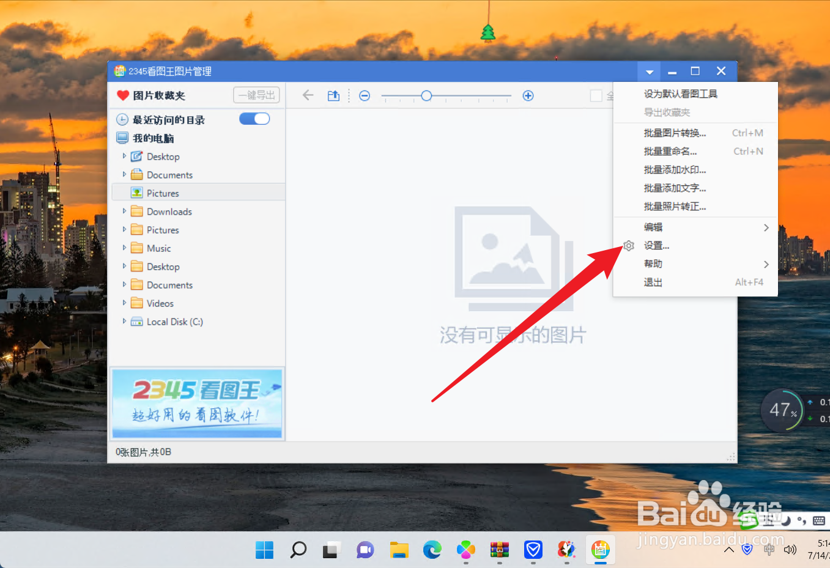The image size is (830, 568).
Task: Click the 2345看图王 logo in title bar
Action: pos(120,71)
